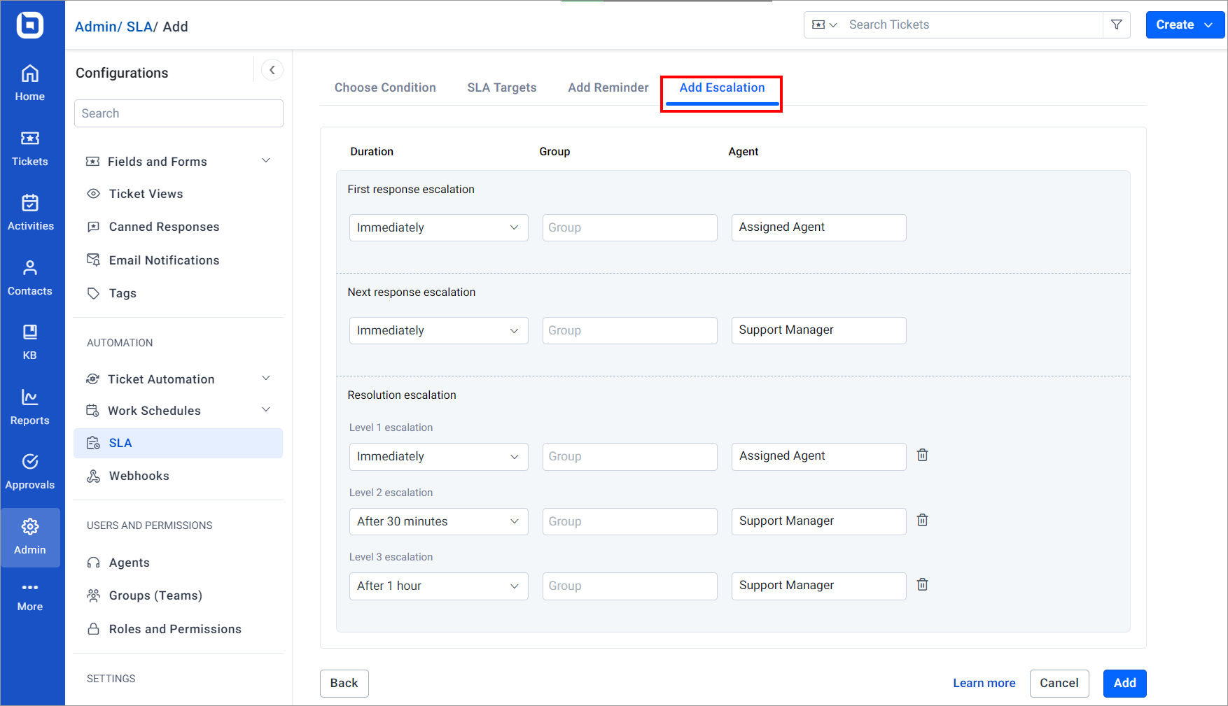The height and width of the screenshot is (706, 1228).
Task: Click the Add button
Action: pos(1125,683)
